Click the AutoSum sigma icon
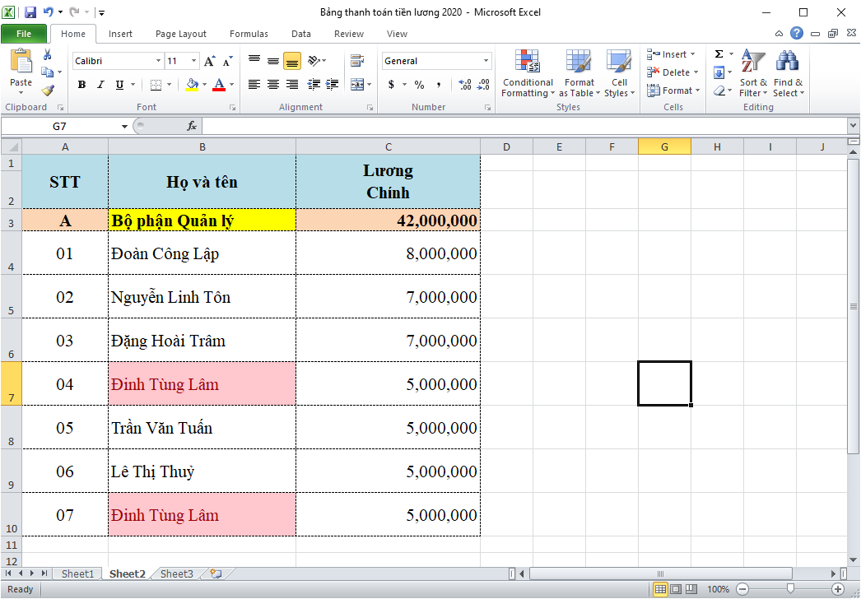Viewport: 861px width, 599px height. point(720,54)
